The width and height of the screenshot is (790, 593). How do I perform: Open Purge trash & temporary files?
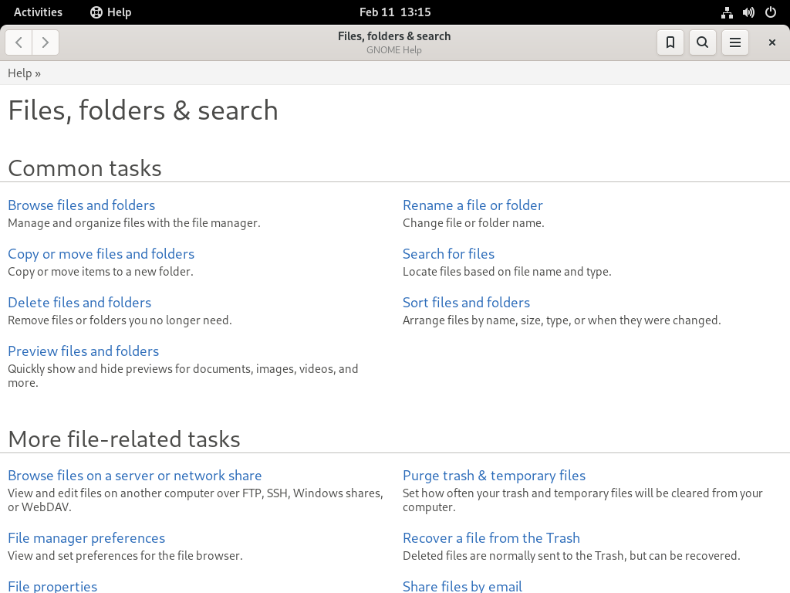click(494, 476)
